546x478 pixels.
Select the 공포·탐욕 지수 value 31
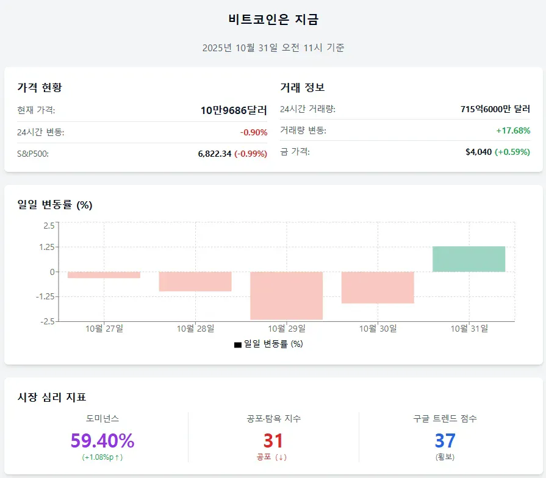click(273, 440)
